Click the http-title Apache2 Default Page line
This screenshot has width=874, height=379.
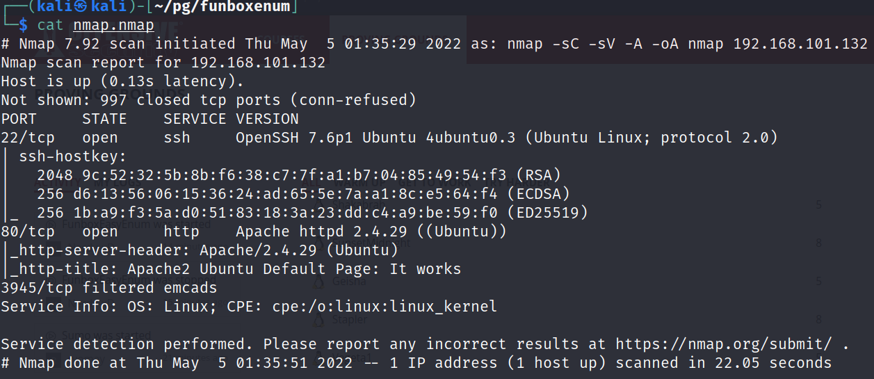pos(236,268)
